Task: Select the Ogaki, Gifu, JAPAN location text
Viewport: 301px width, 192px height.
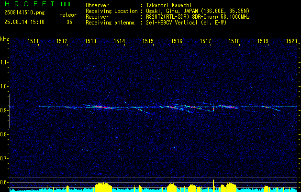Action: (x=198, y=11)
